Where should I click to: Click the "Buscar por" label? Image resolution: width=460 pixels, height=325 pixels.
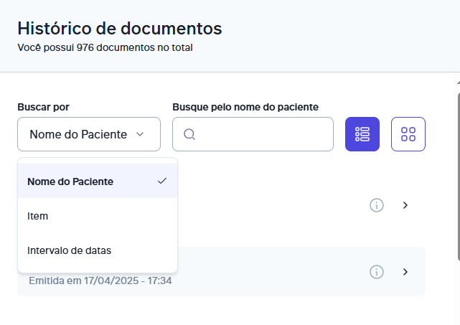(44, 107)
